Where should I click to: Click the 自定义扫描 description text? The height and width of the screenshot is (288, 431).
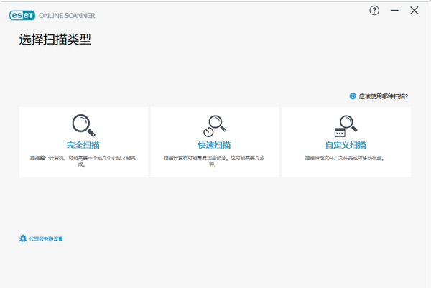(x=344, y=158)
